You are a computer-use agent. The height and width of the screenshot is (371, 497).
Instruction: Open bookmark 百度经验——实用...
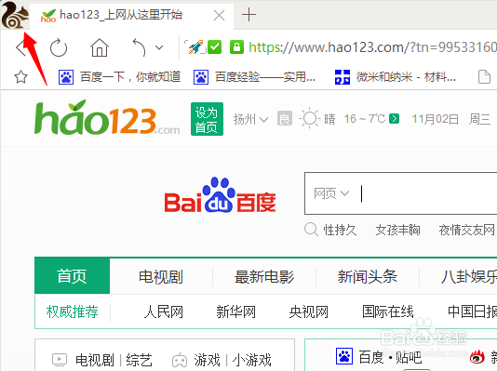[x=254, y=77]
